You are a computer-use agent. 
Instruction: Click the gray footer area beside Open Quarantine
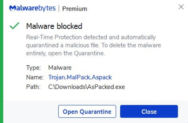pos(31,112)
